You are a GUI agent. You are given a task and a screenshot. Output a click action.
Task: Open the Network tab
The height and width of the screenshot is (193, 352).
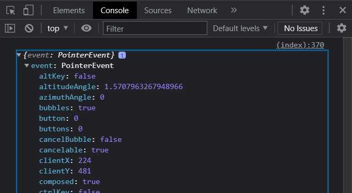[x=202, y=11]
